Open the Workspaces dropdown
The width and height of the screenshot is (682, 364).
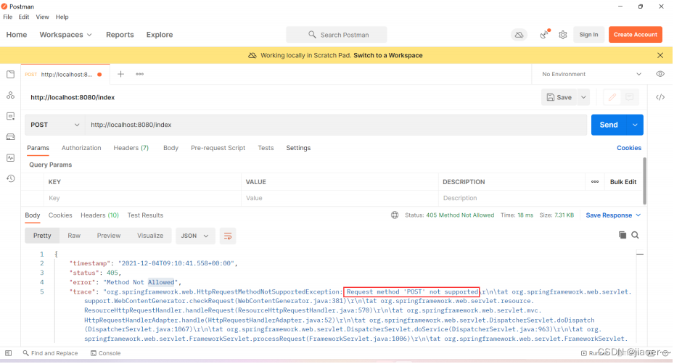pyautogui.click(x=66, y=35)
